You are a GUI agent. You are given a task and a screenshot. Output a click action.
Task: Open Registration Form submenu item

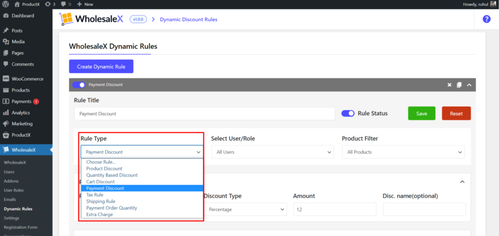coord(20,227)
